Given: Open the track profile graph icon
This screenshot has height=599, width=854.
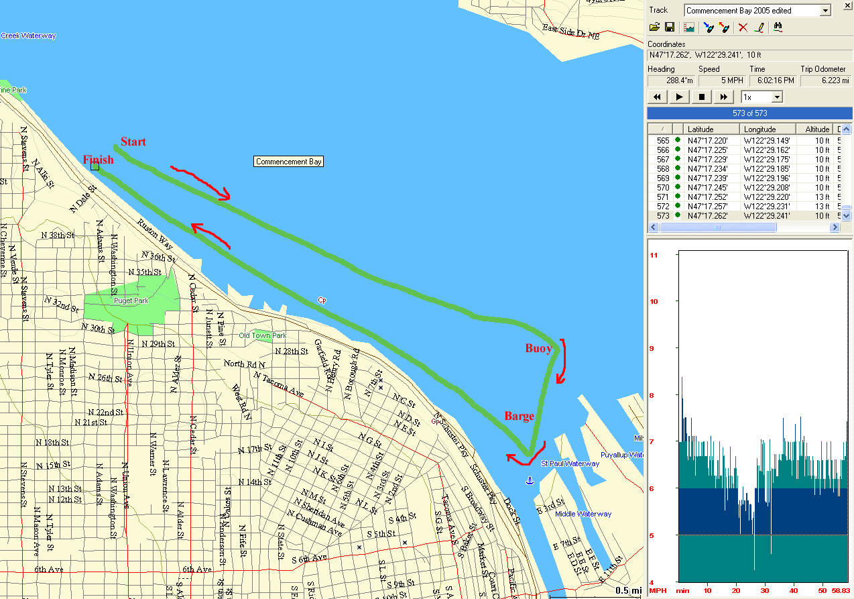Looking at the screenshot, I should point(688,28).
